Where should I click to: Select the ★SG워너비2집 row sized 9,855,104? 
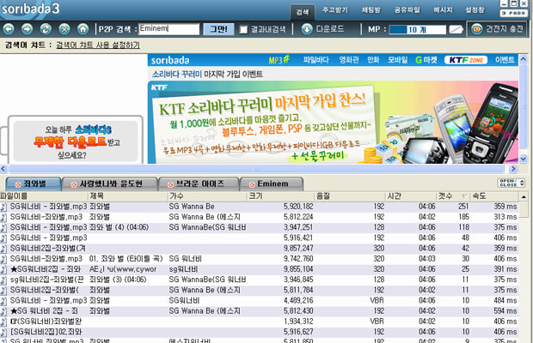(260, 269)
